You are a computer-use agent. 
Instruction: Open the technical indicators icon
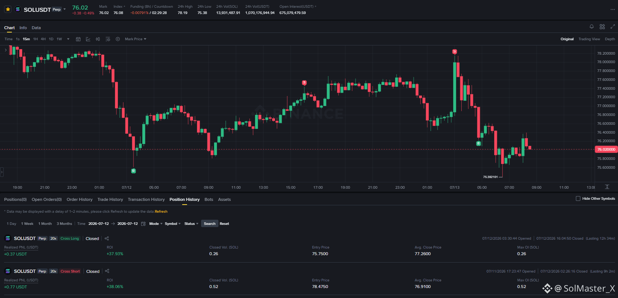[x=88, y=39]
